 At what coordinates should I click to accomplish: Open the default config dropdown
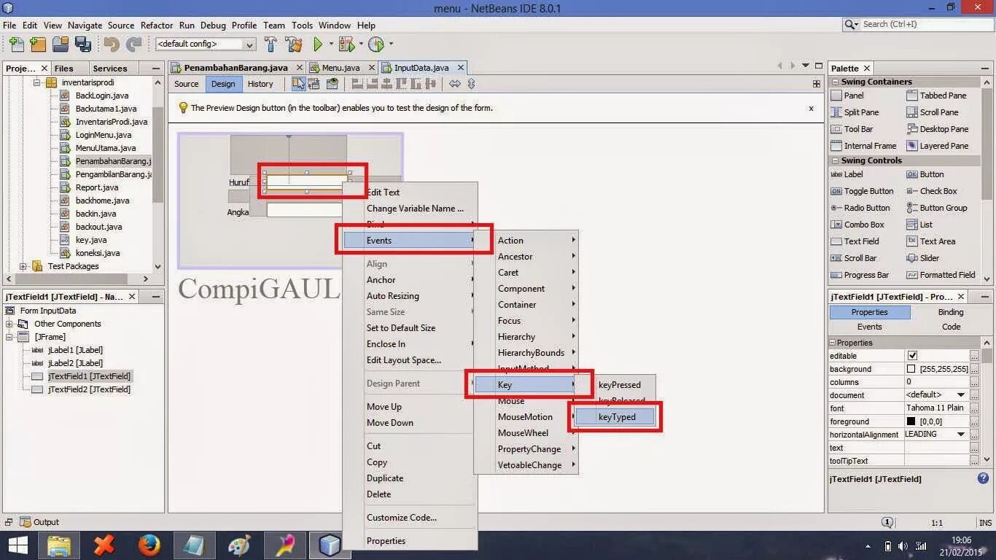(206, 44)
